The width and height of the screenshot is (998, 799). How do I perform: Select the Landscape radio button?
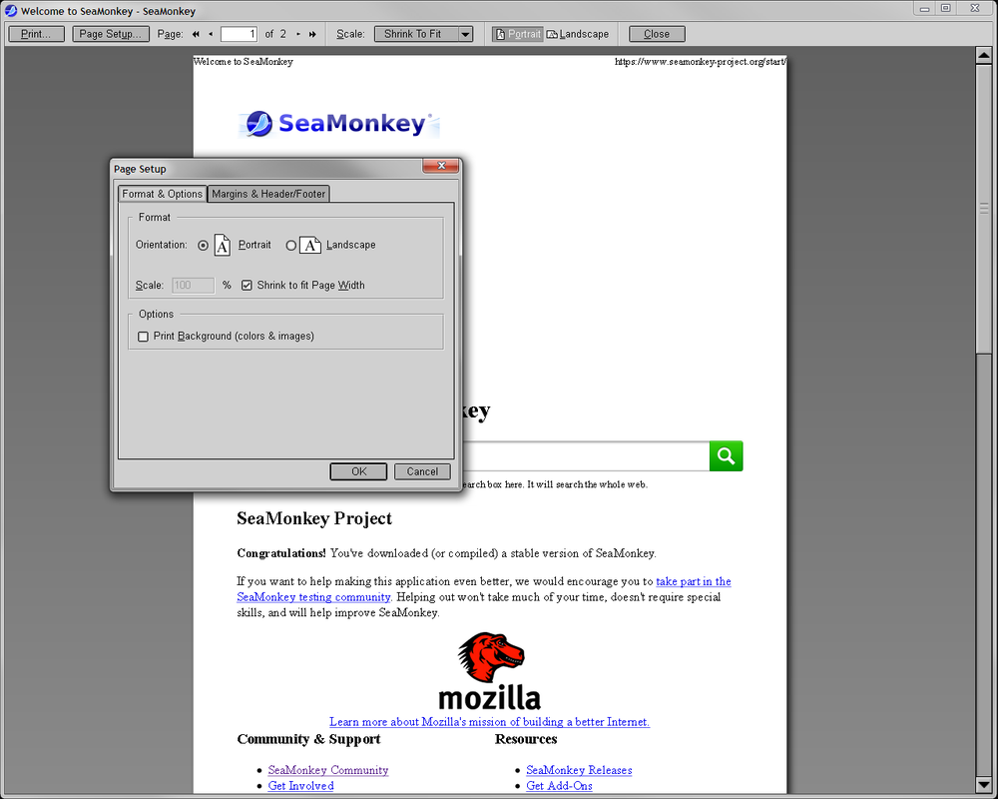pyautogui.click(x=290, y=246)
